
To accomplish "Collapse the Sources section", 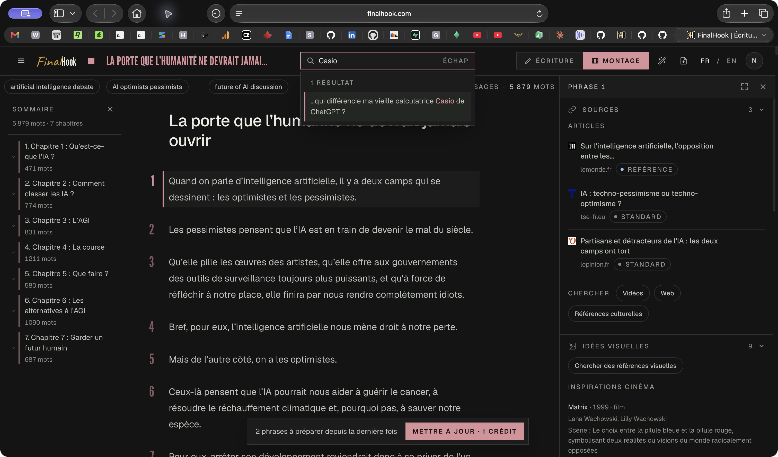I will (x=761, y=110).
